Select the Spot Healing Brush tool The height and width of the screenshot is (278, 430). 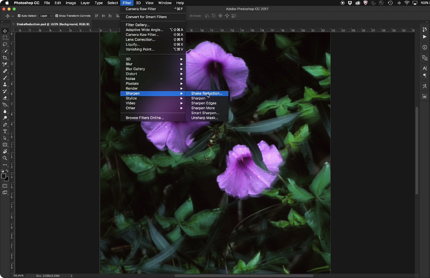(x=5, y=71)
